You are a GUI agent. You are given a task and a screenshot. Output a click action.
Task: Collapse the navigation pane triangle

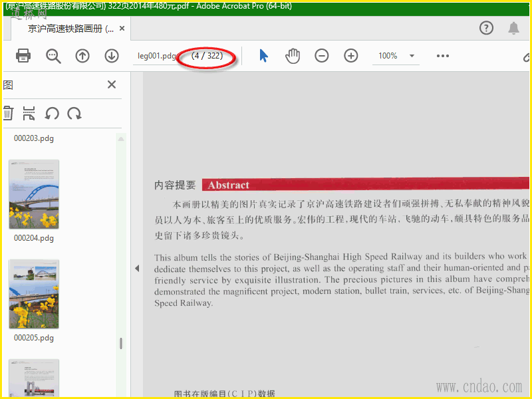[137, 269]
